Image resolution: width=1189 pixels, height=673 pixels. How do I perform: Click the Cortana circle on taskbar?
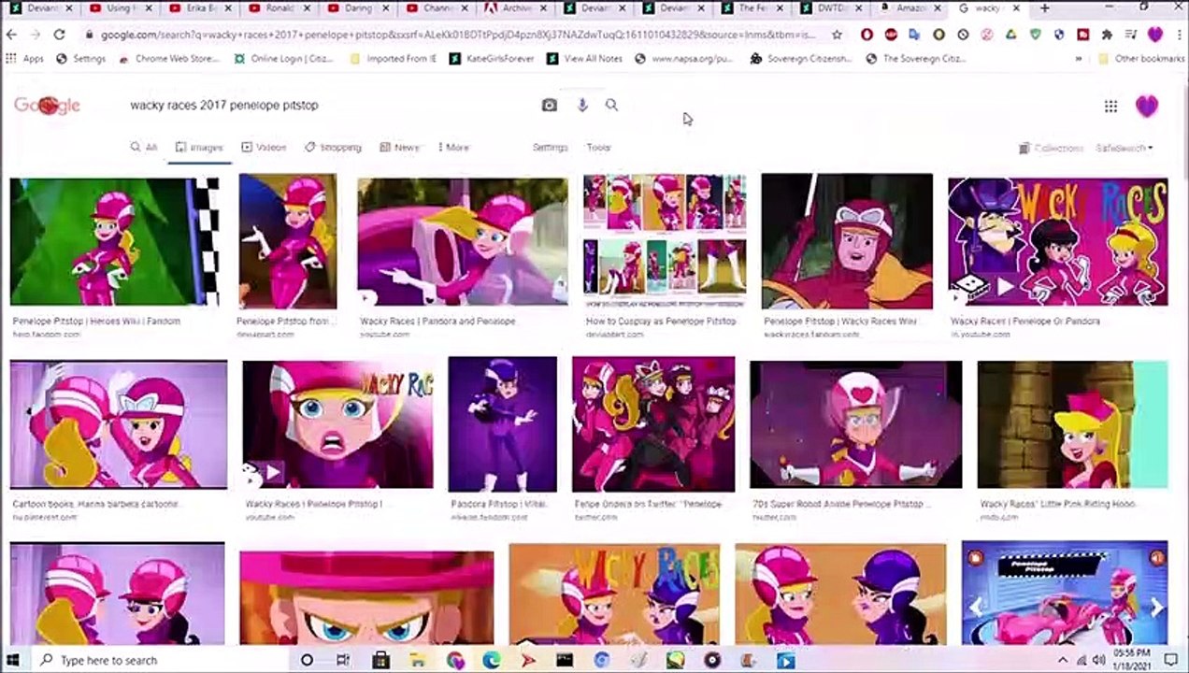(x=307, y=660)
